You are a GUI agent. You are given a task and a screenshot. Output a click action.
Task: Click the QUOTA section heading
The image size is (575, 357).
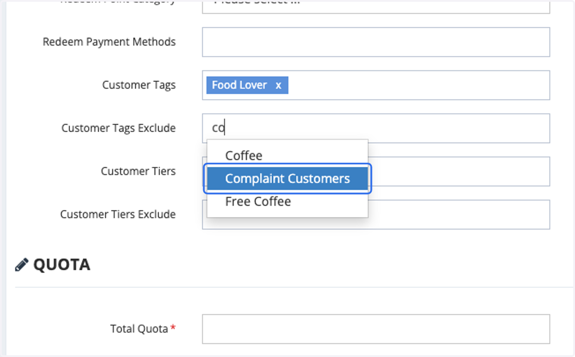(x=62, y=265)
